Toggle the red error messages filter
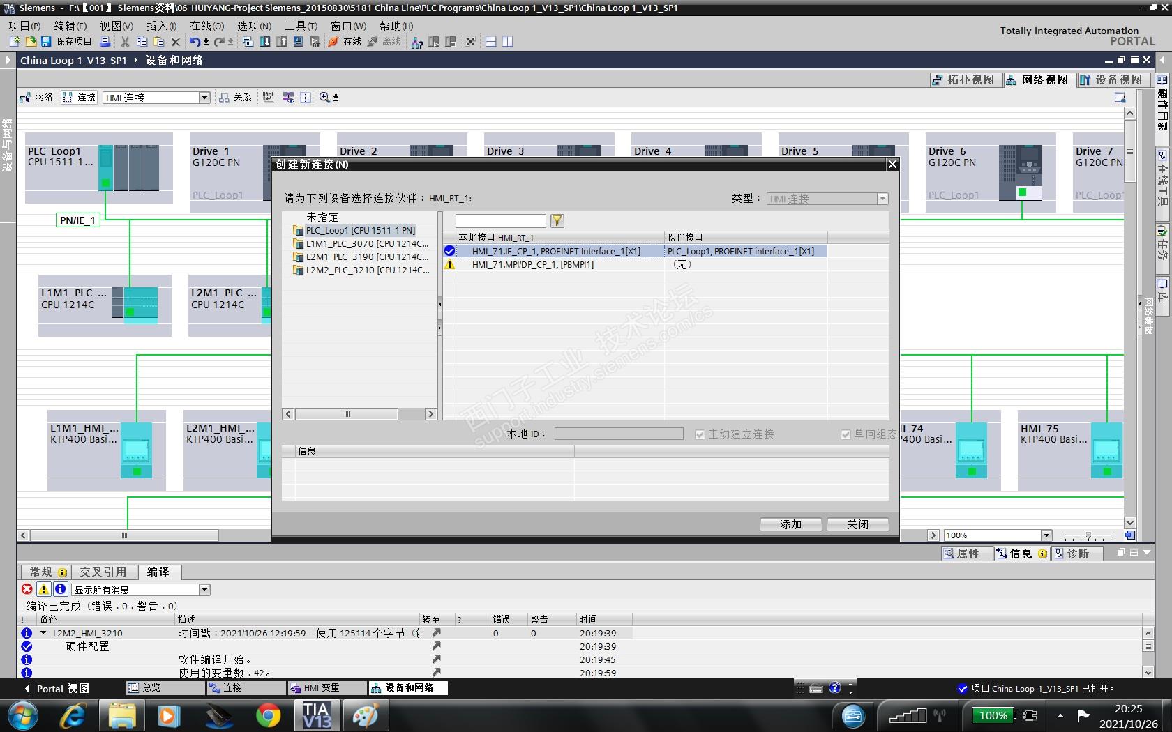 (x=27, y=590)
